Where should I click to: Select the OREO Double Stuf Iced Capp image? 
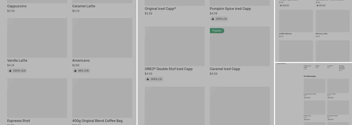(x=174, y=46)
